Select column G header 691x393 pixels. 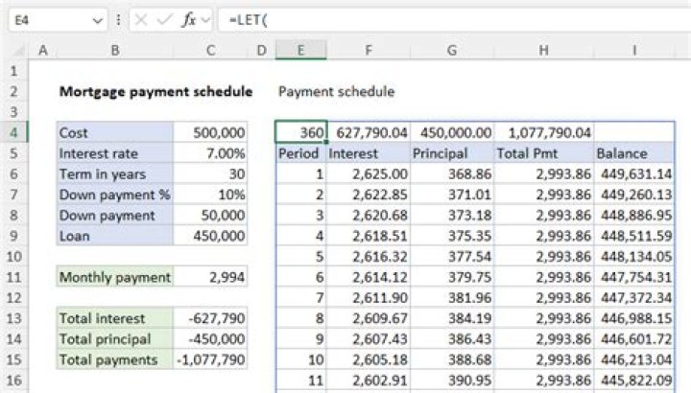(x=452, y=50)
